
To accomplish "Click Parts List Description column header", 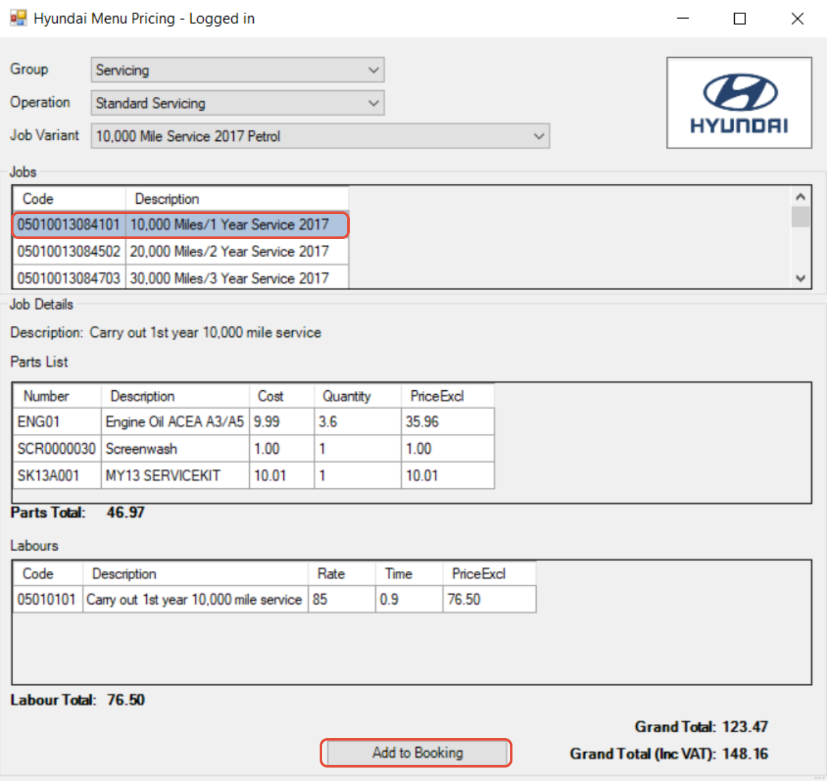I will point(175,397).
